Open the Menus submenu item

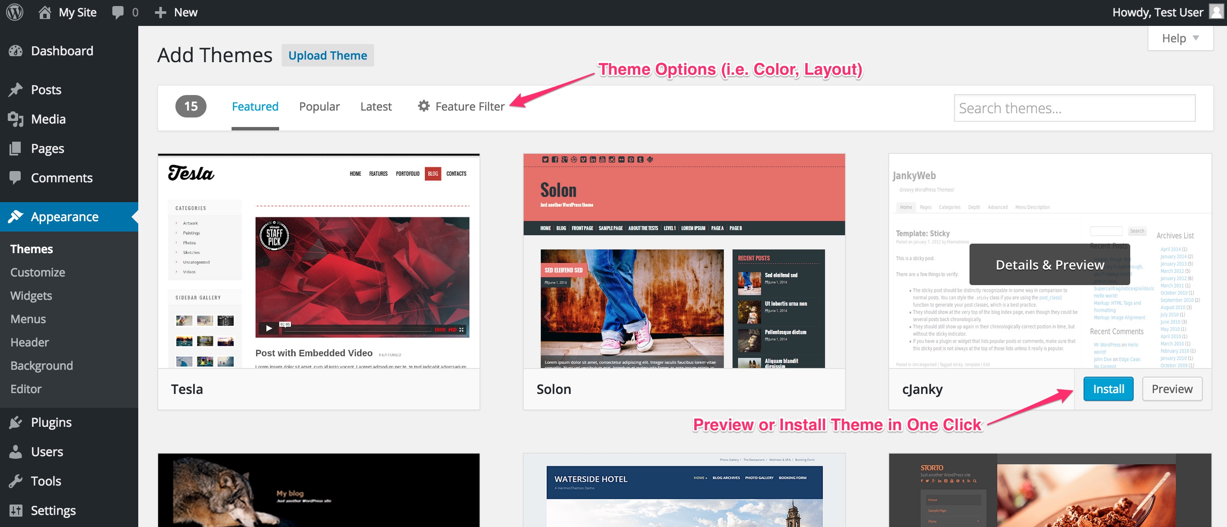(x=28, y=319)
